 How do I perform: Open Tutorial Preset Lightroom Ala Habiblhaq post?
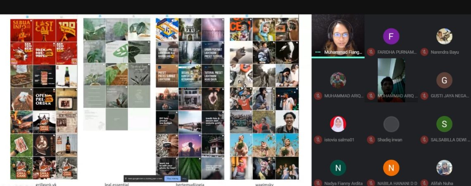(x=167, y=52)
